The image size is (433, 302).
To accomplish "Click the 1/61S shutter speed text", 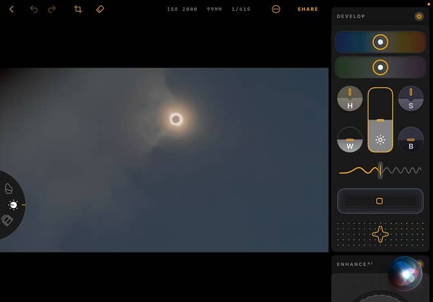I will tap(241, 9).
